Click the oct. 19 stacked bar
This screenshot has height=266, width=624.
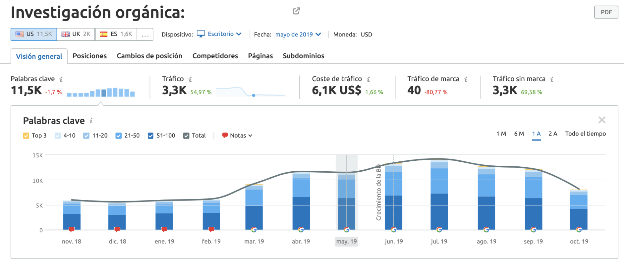pyautogui.click(x=579, y=210)
